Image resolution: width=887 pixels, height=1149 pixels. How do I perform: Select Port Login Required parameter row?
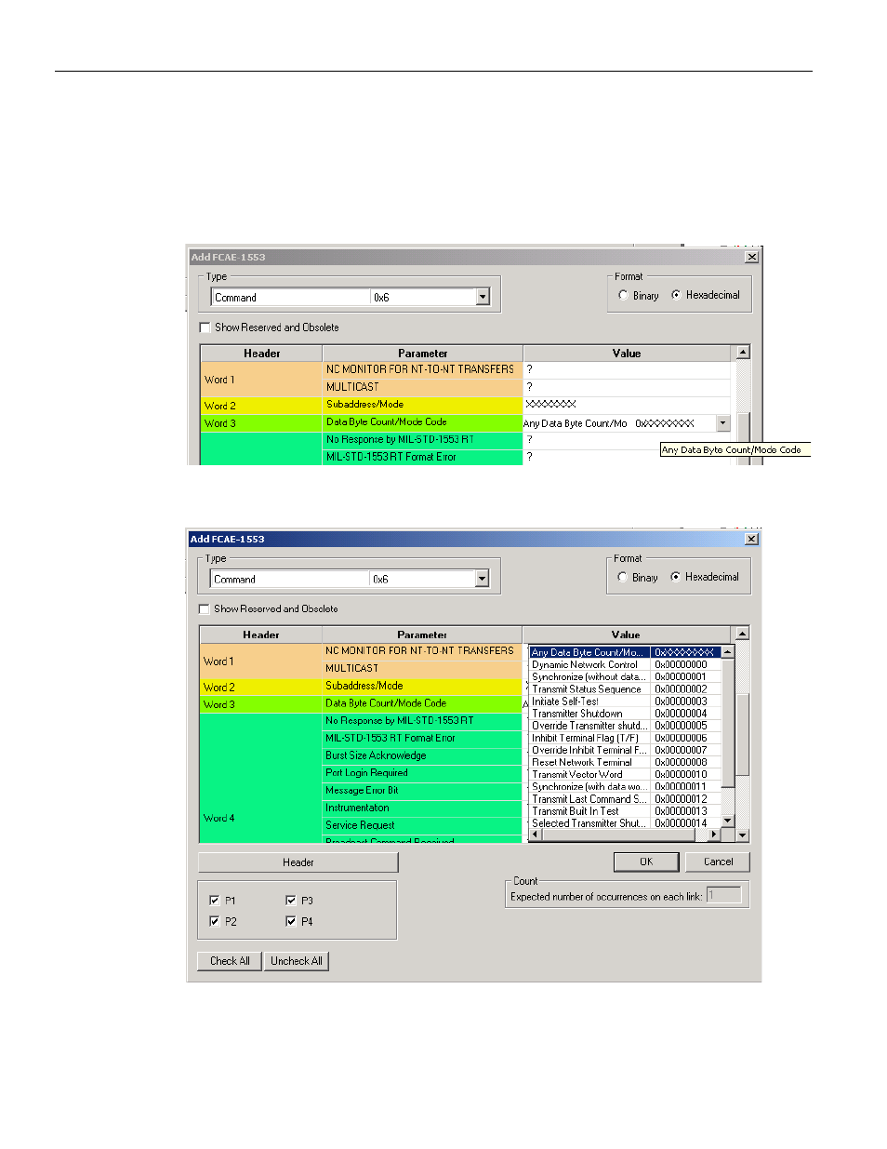point(423,773)
